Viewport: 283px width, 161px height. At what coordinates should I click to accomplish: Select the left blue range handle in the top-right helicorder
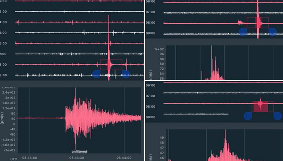[243, 32]
